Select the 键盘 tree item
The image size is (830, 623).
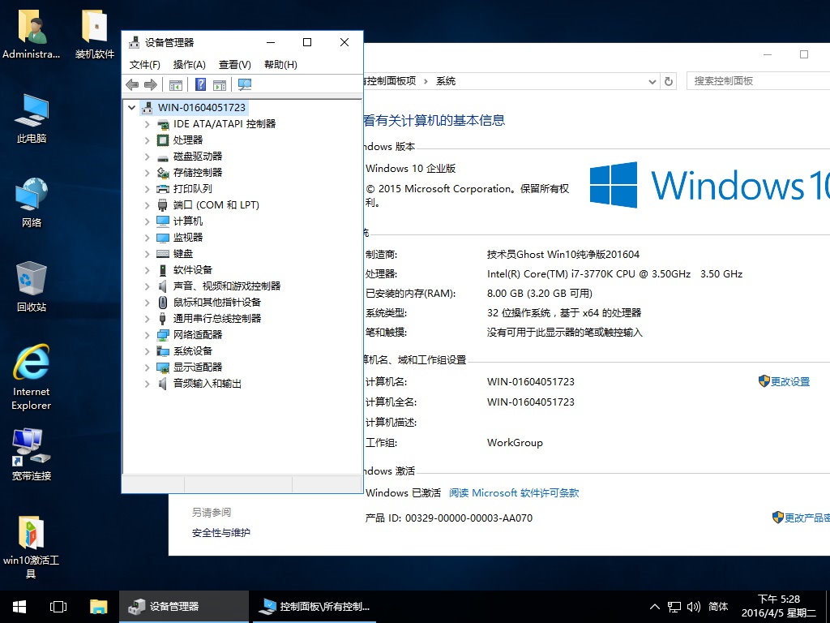[x=183, y=254]
